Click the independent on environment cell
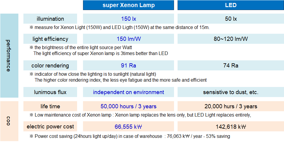 tap(128, 92)
